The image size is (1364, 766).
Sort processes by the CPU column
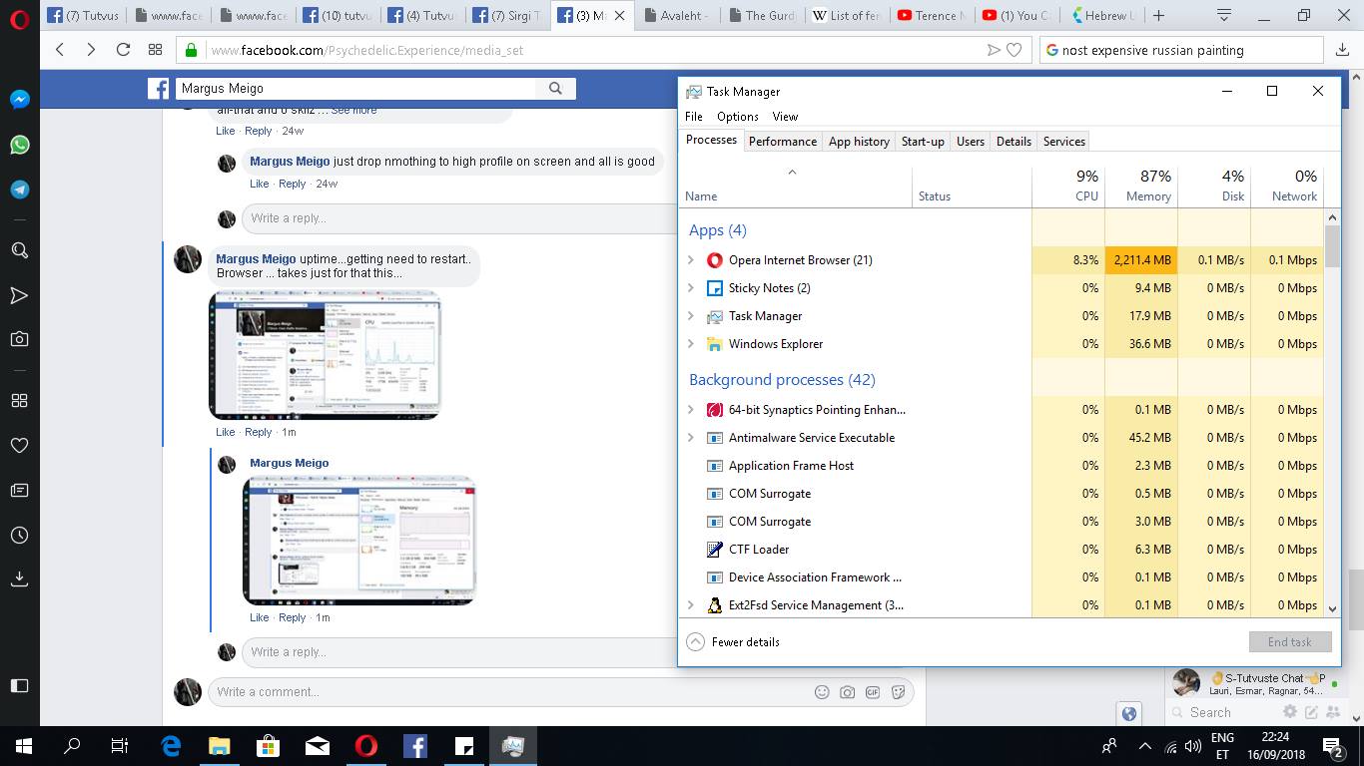[x=1068, y=186]
